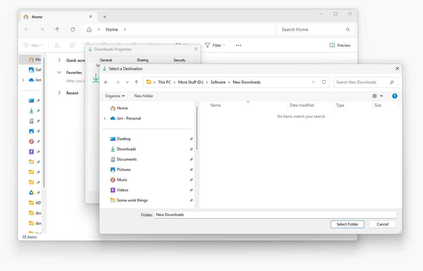The width and height of the screenshot is (423, 271).
Task: Click the Refresh icon in Home window
Action: (73, 29)
